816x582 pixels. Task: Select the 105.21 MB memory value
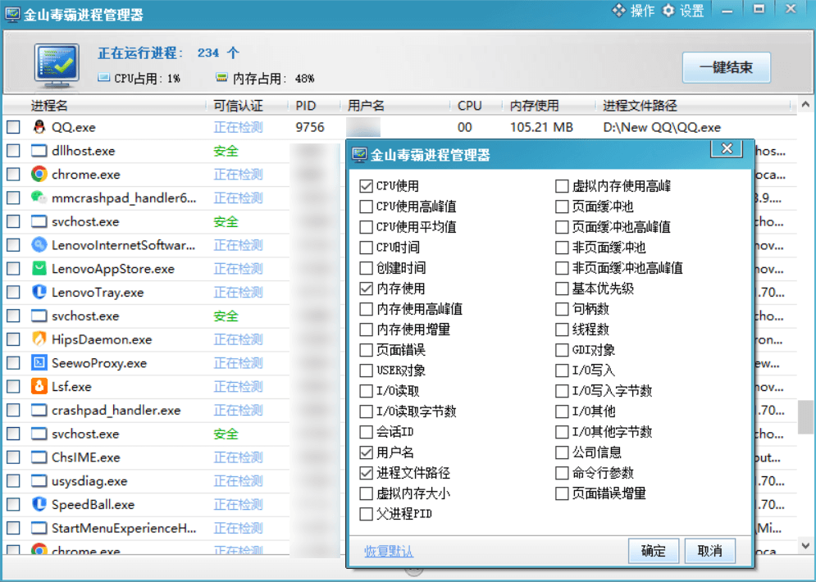[541, 127]
